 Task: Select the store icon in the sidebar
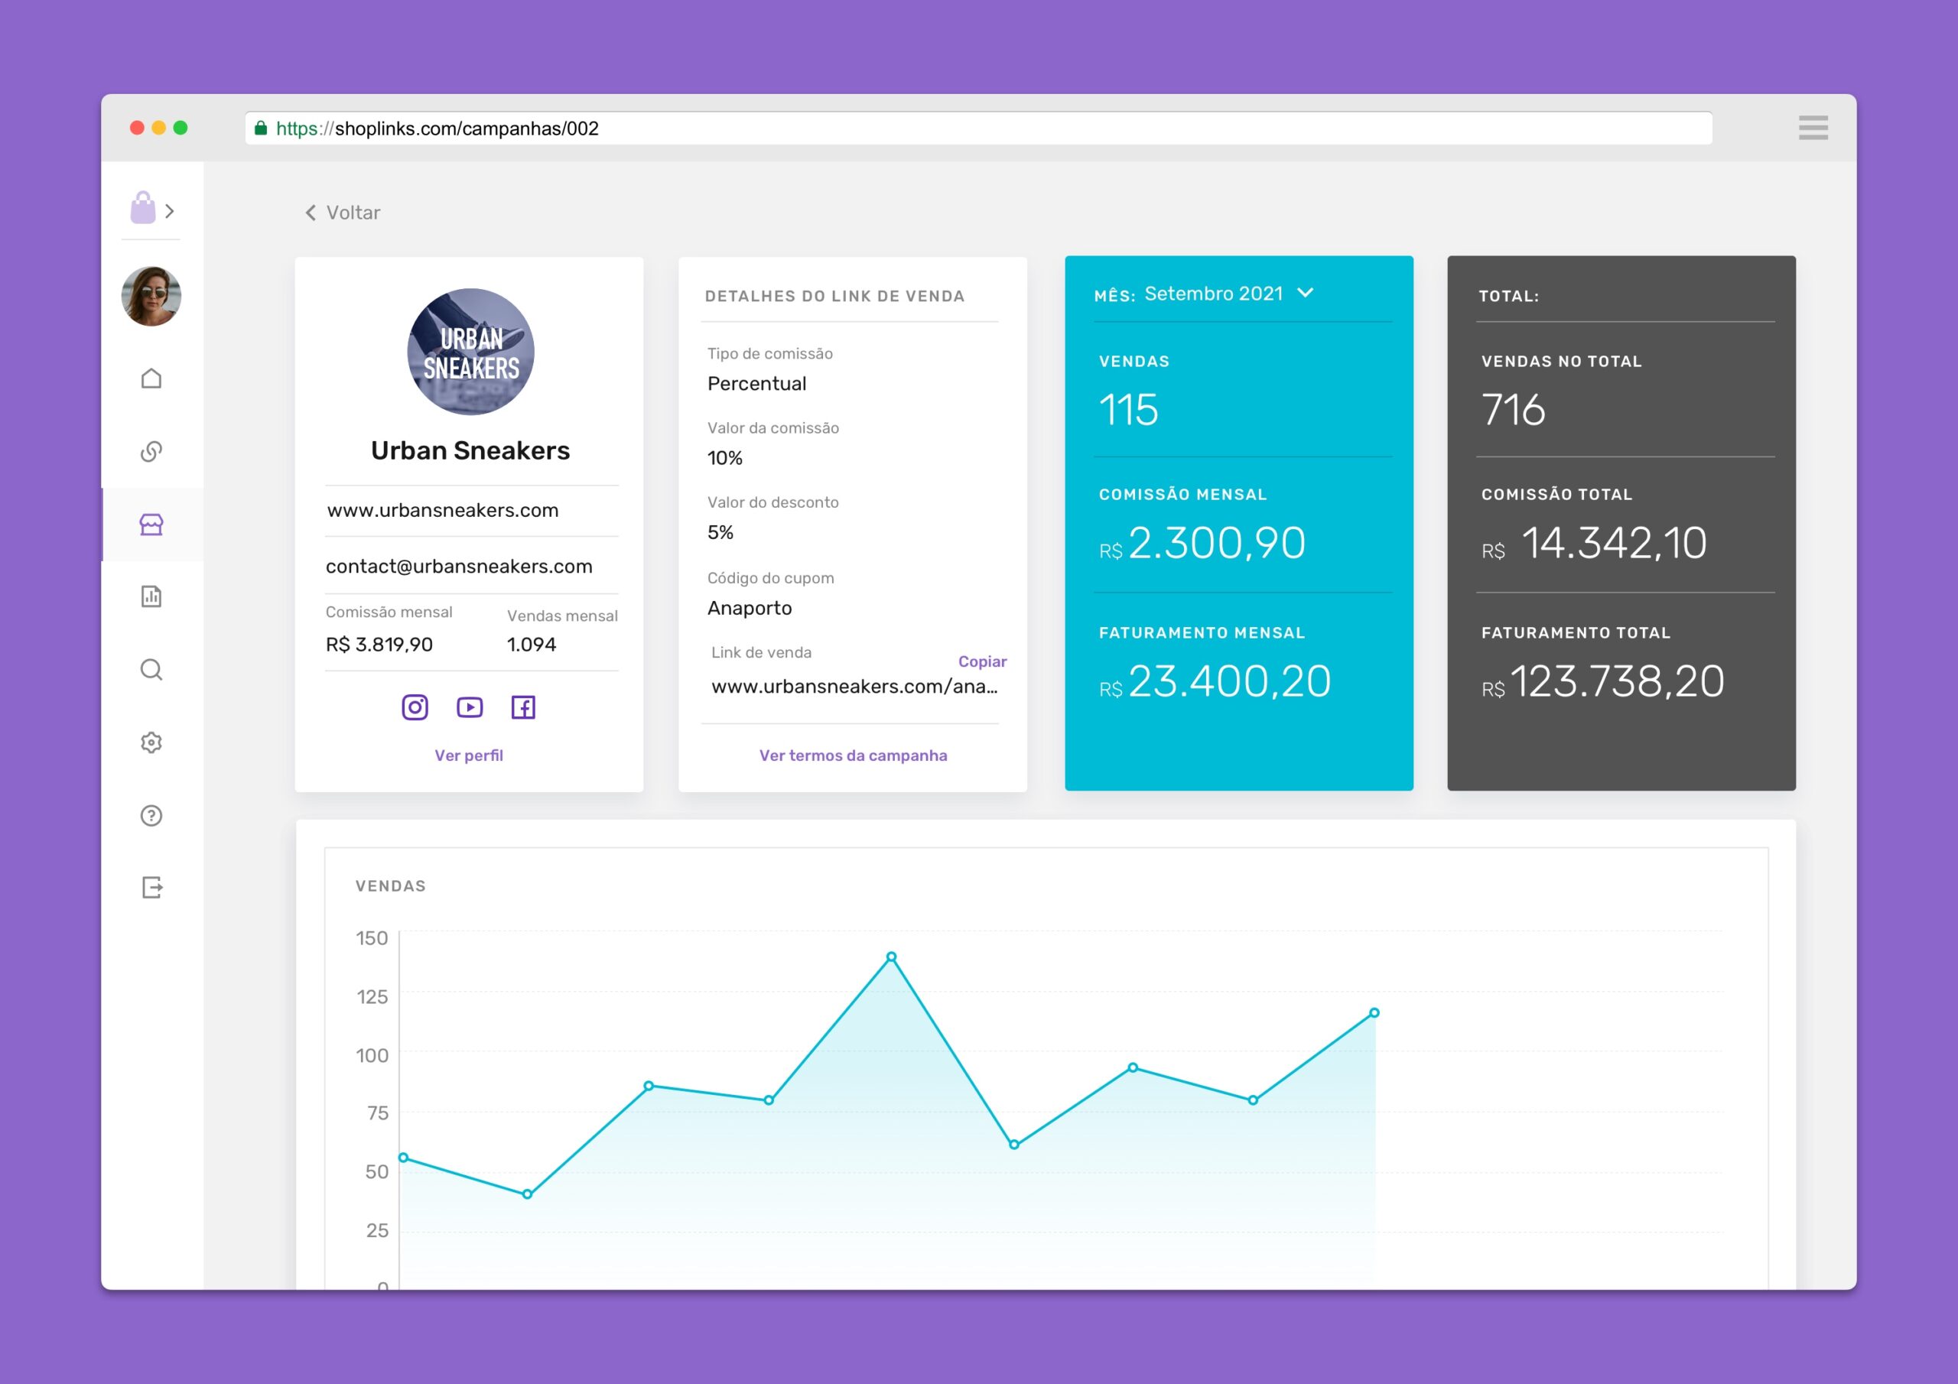pyautogui.click(x=151, y=525)
